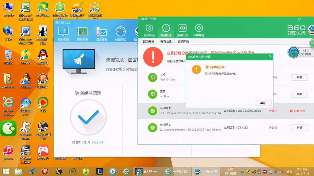Click the red exclamation warning icon in 360 window
Screen dimensions: 314x176
point(153,57)
